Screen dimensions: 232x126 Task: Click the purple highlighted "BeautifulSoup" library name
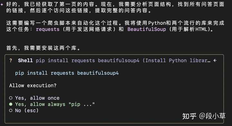147,29
